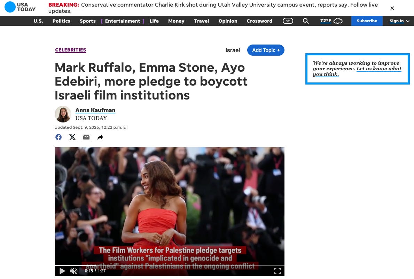Screen dimensions: 414x279
Task: Go to the Politics section
Action: click(61, 21)
